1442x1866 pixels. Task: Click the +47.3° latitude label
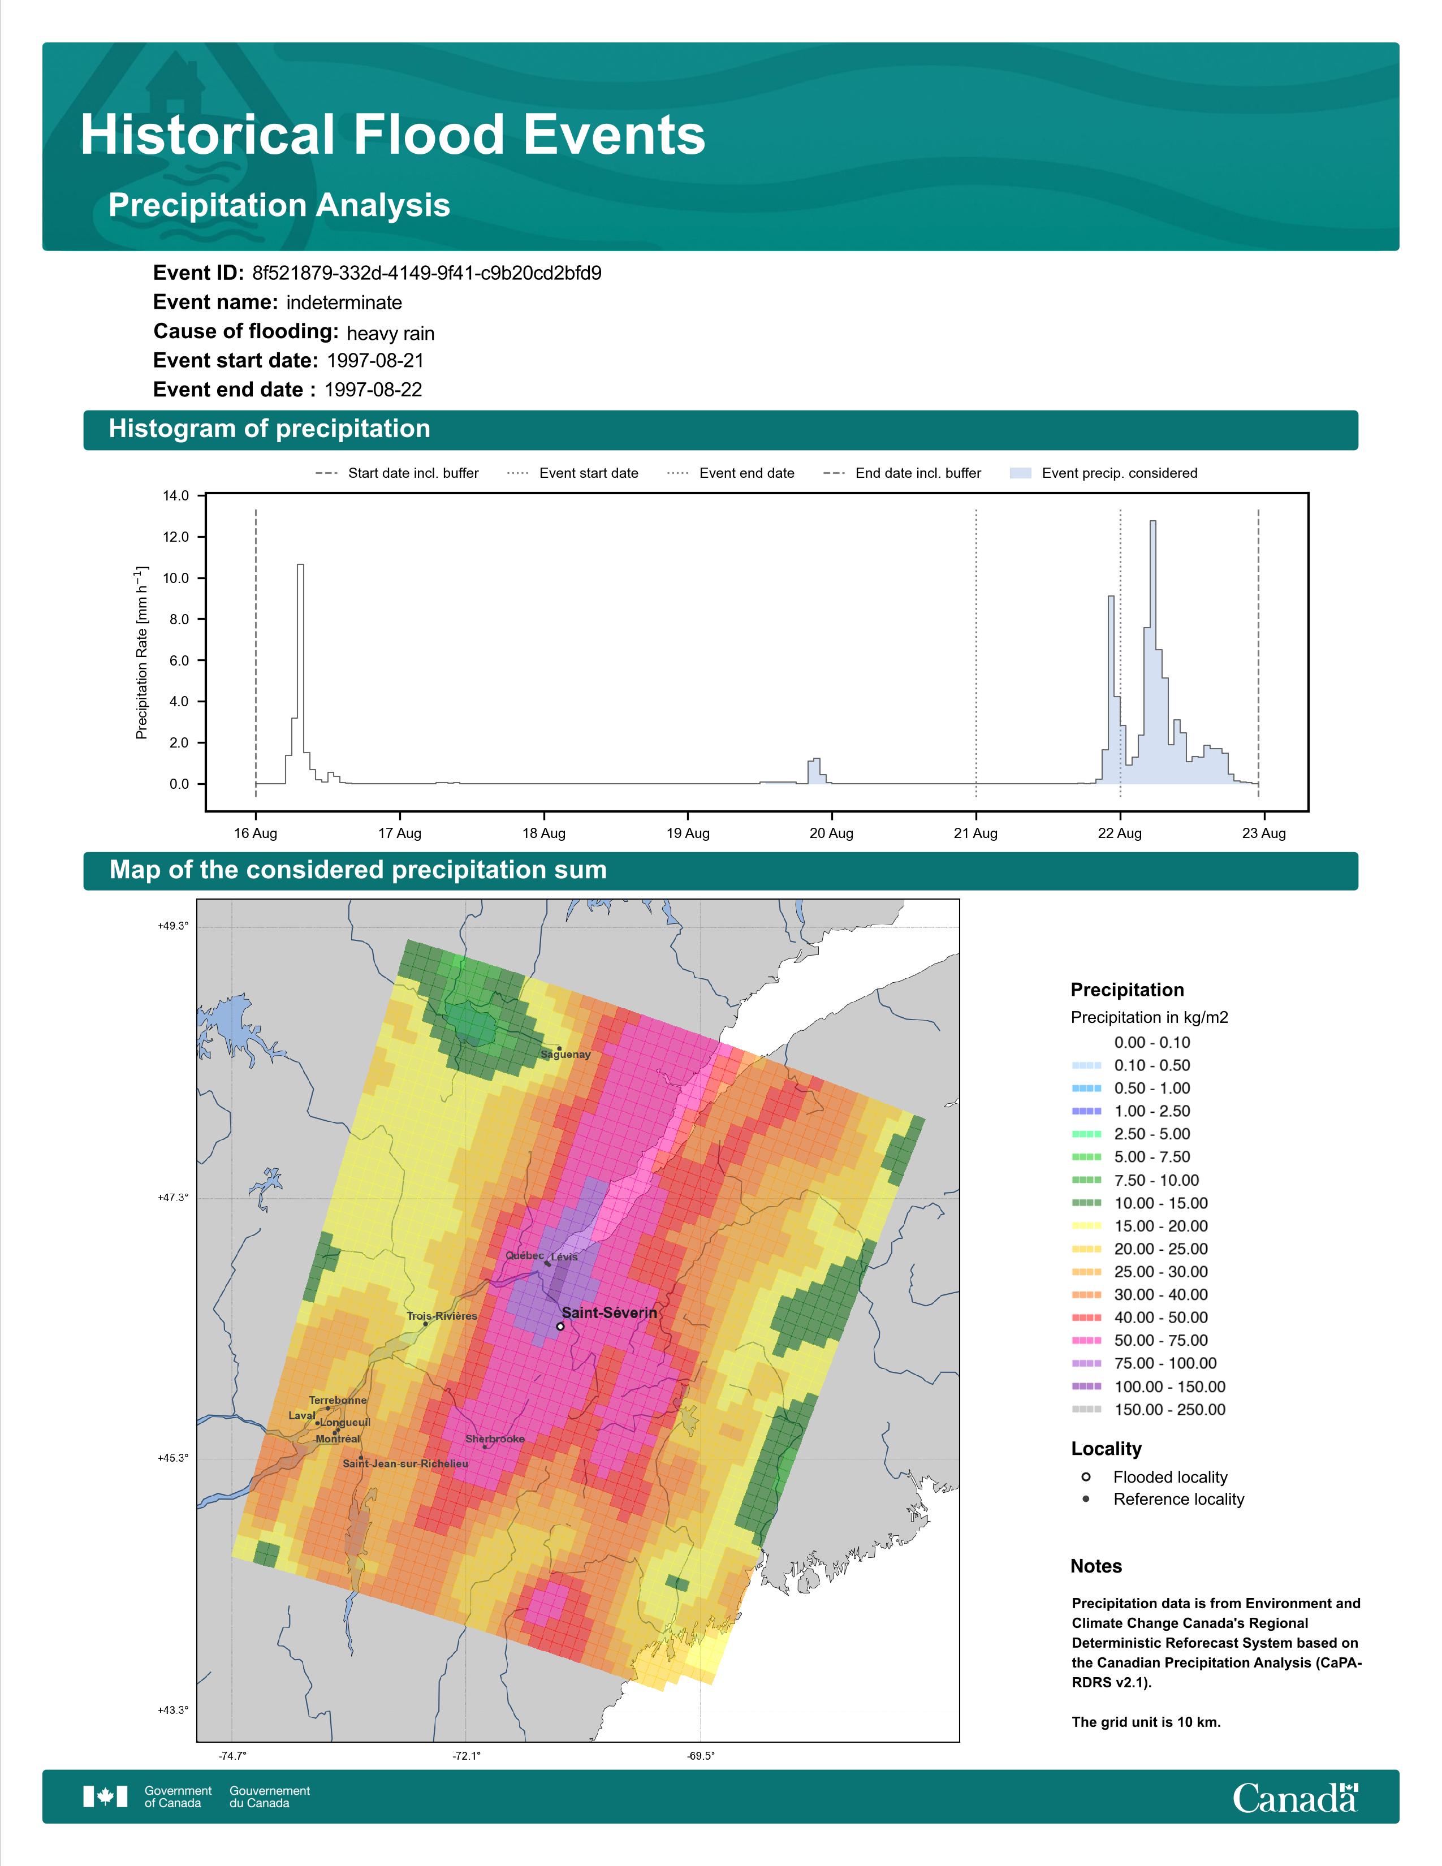coord(172,1197)
